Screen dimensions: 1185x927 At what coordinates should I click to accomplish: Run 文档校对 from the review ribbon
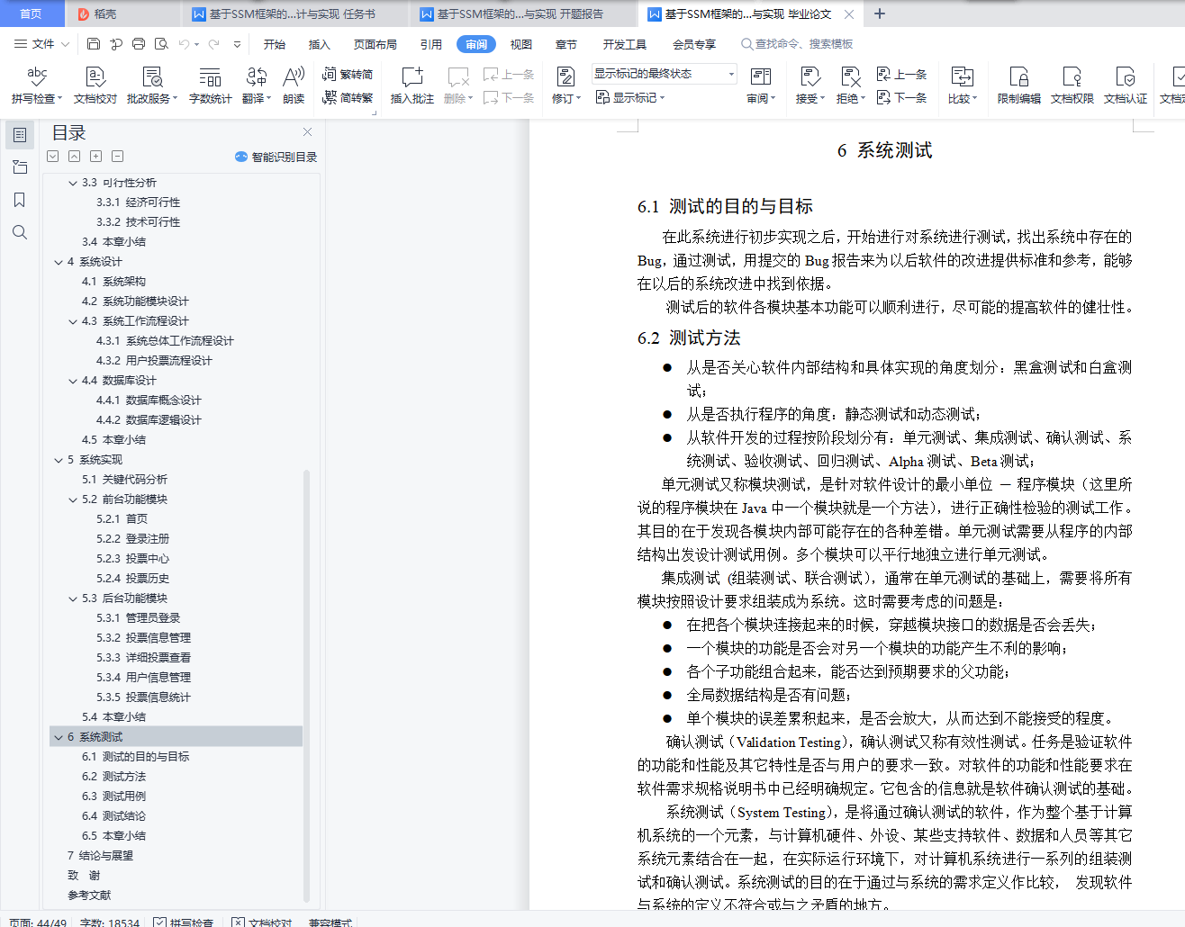(95, 85)
